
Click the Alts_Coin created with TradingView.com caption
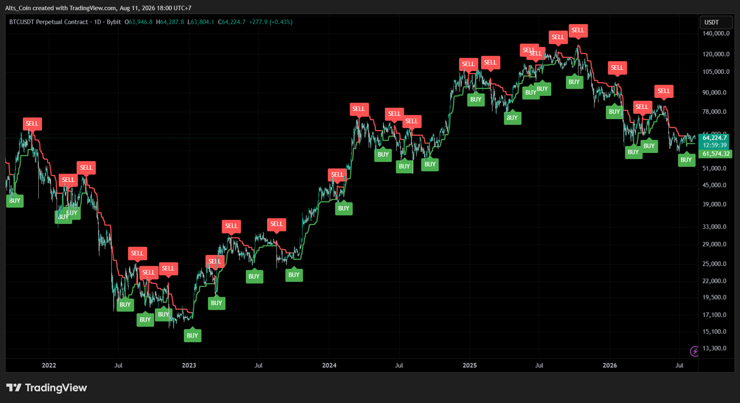tap(98, 8)
